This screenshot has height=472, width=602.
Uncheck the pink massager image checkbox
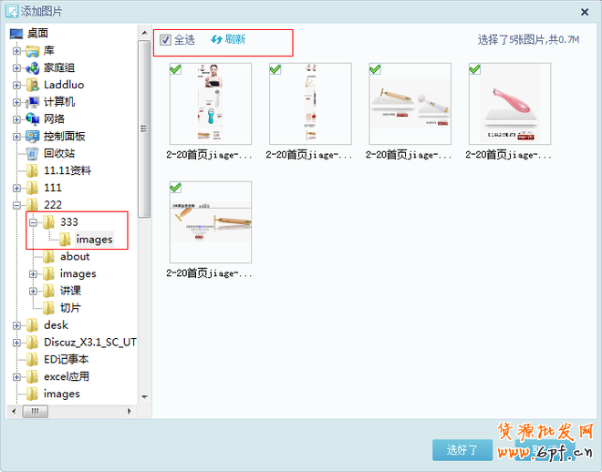tap(474, 68)
